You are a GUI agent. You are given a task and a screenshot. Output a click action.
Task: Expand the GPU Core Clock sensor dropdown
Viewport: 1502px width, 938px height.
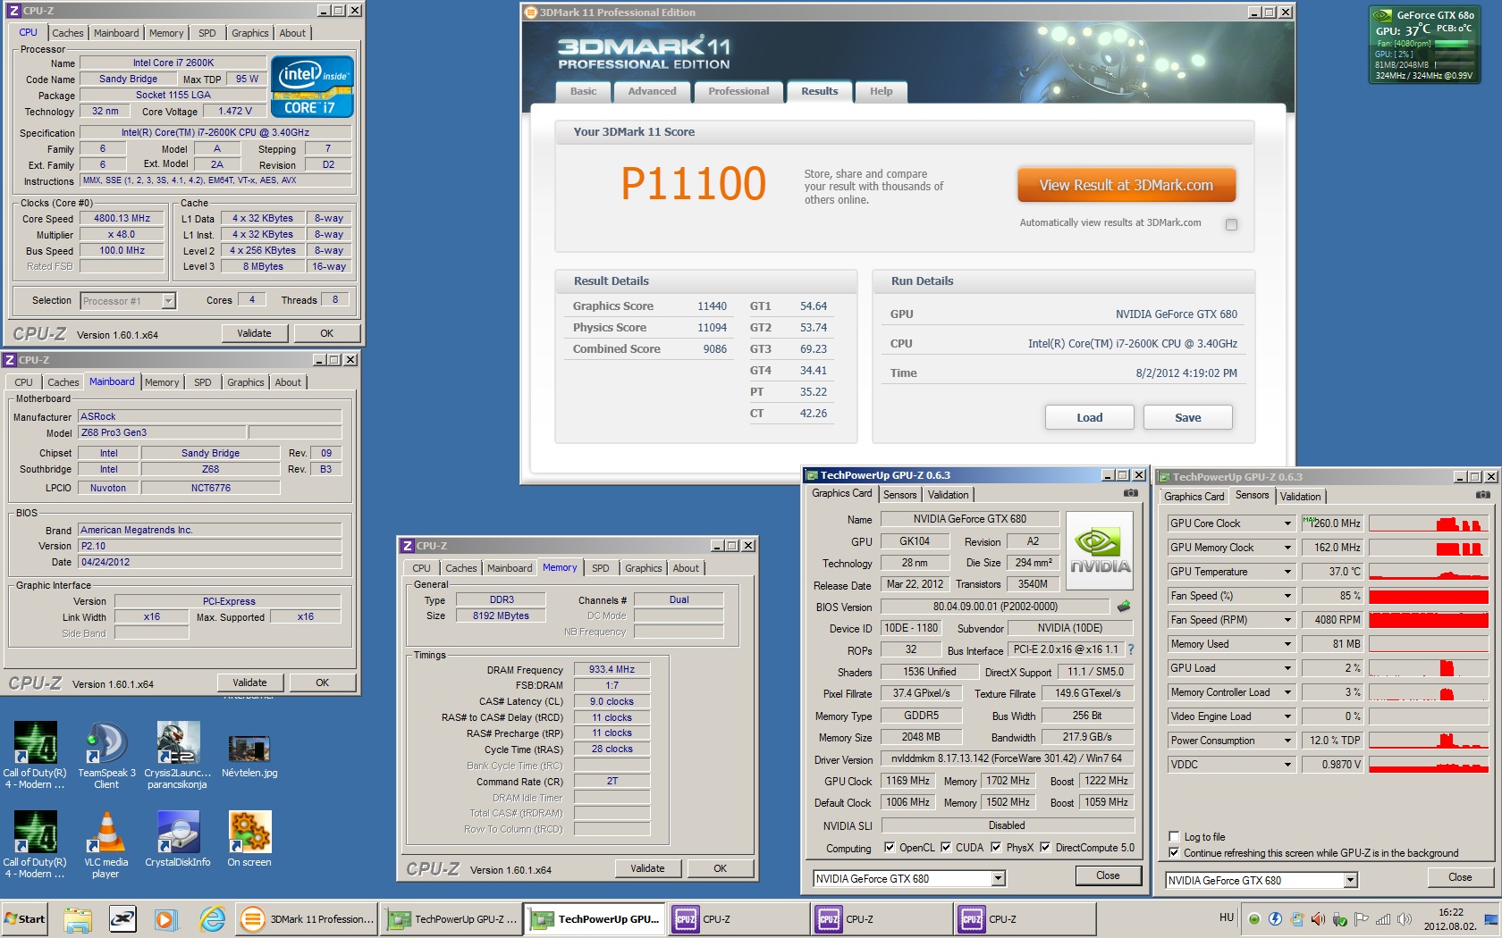click(1288, 523)
